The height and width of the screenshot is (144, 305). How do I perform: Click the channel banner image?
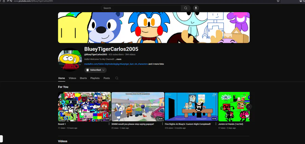tap(154, 28)
